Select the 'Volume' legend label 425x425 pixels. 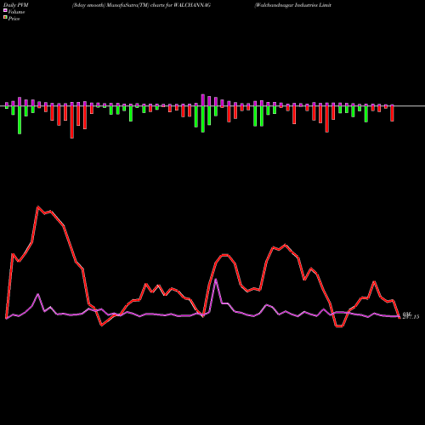pyautogui.click(x=16, y=12)
